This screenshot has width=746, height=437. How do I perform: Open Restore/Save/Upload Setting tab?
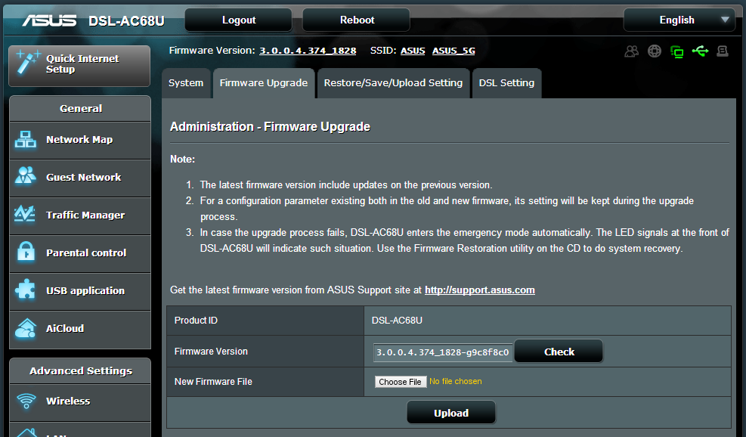393,83
